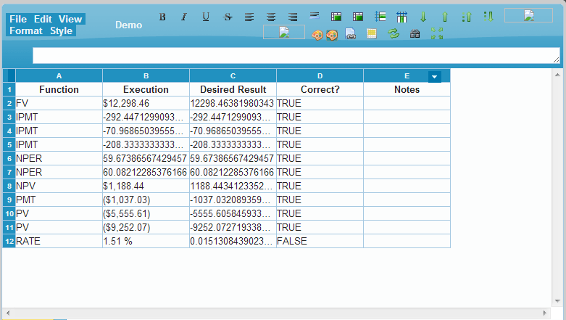
Task: Click the document link icon
Action: [x=350, y=34]
